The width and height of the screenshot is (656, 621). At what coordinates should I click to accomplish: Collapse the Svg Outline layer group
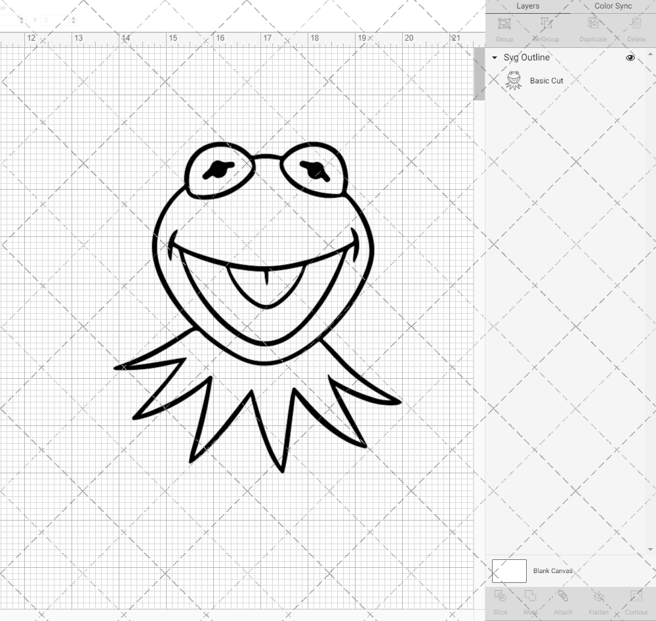494,58
